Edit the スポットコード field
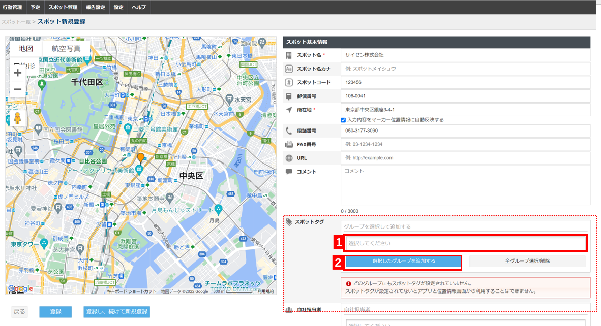Screen dimensions: 601x326 coord(465,82)
